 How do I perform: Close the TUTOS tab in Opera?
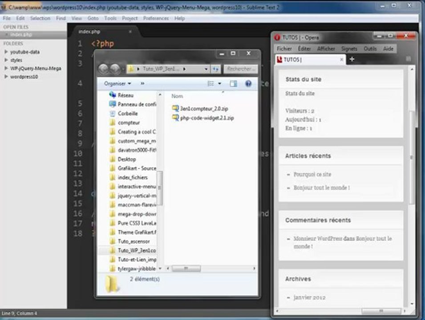pos(341,60)
